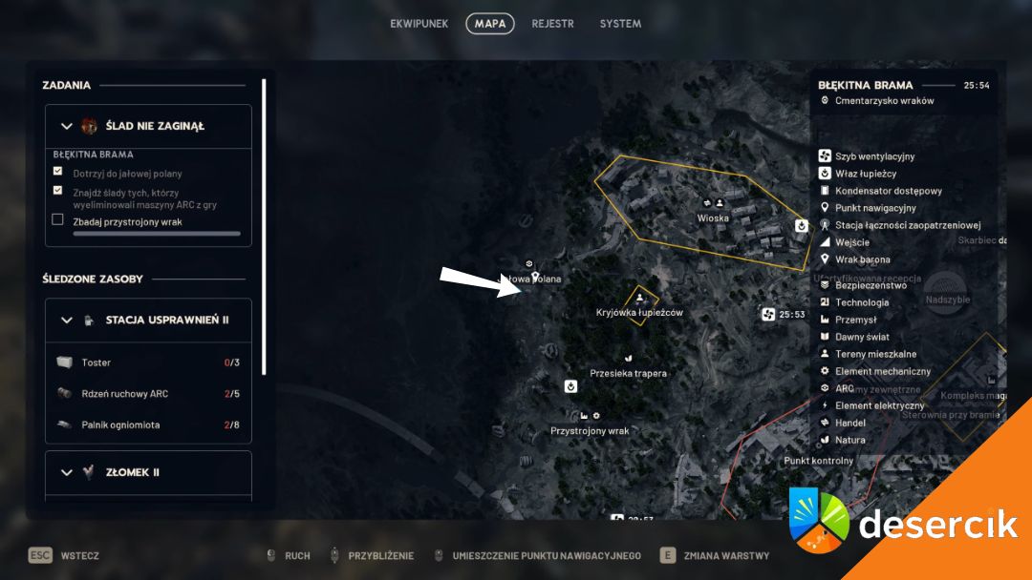Image resolution: width=1032 pixels, height=580 pixels.
Task: Click the navigation pin at Jałowa polana
Action: point(535,277)
